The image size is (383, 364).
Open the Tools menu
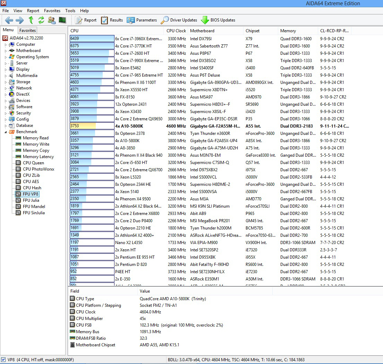tap(70, 11)
